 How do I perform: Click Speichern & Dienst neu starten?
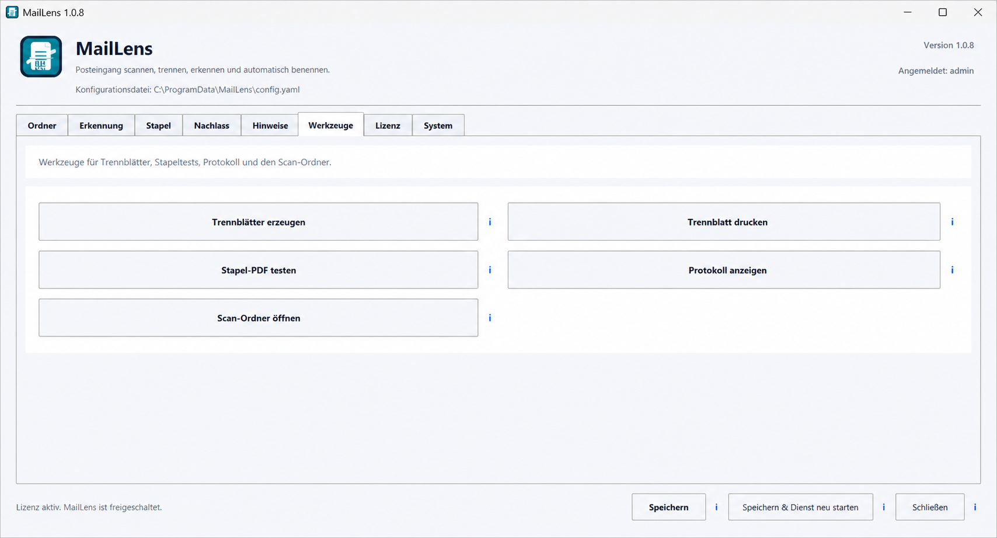[801, 507]
